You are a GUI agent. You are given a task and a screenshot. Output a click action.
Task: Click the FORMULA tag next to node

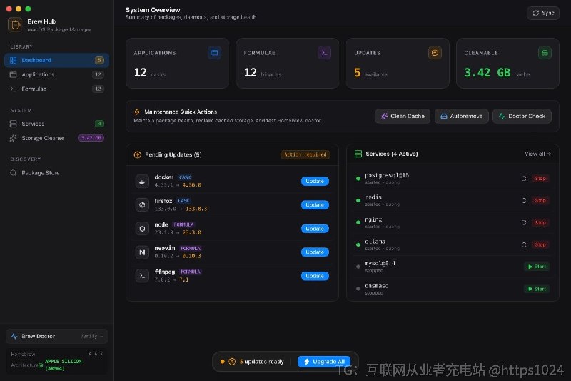[183, 224]
